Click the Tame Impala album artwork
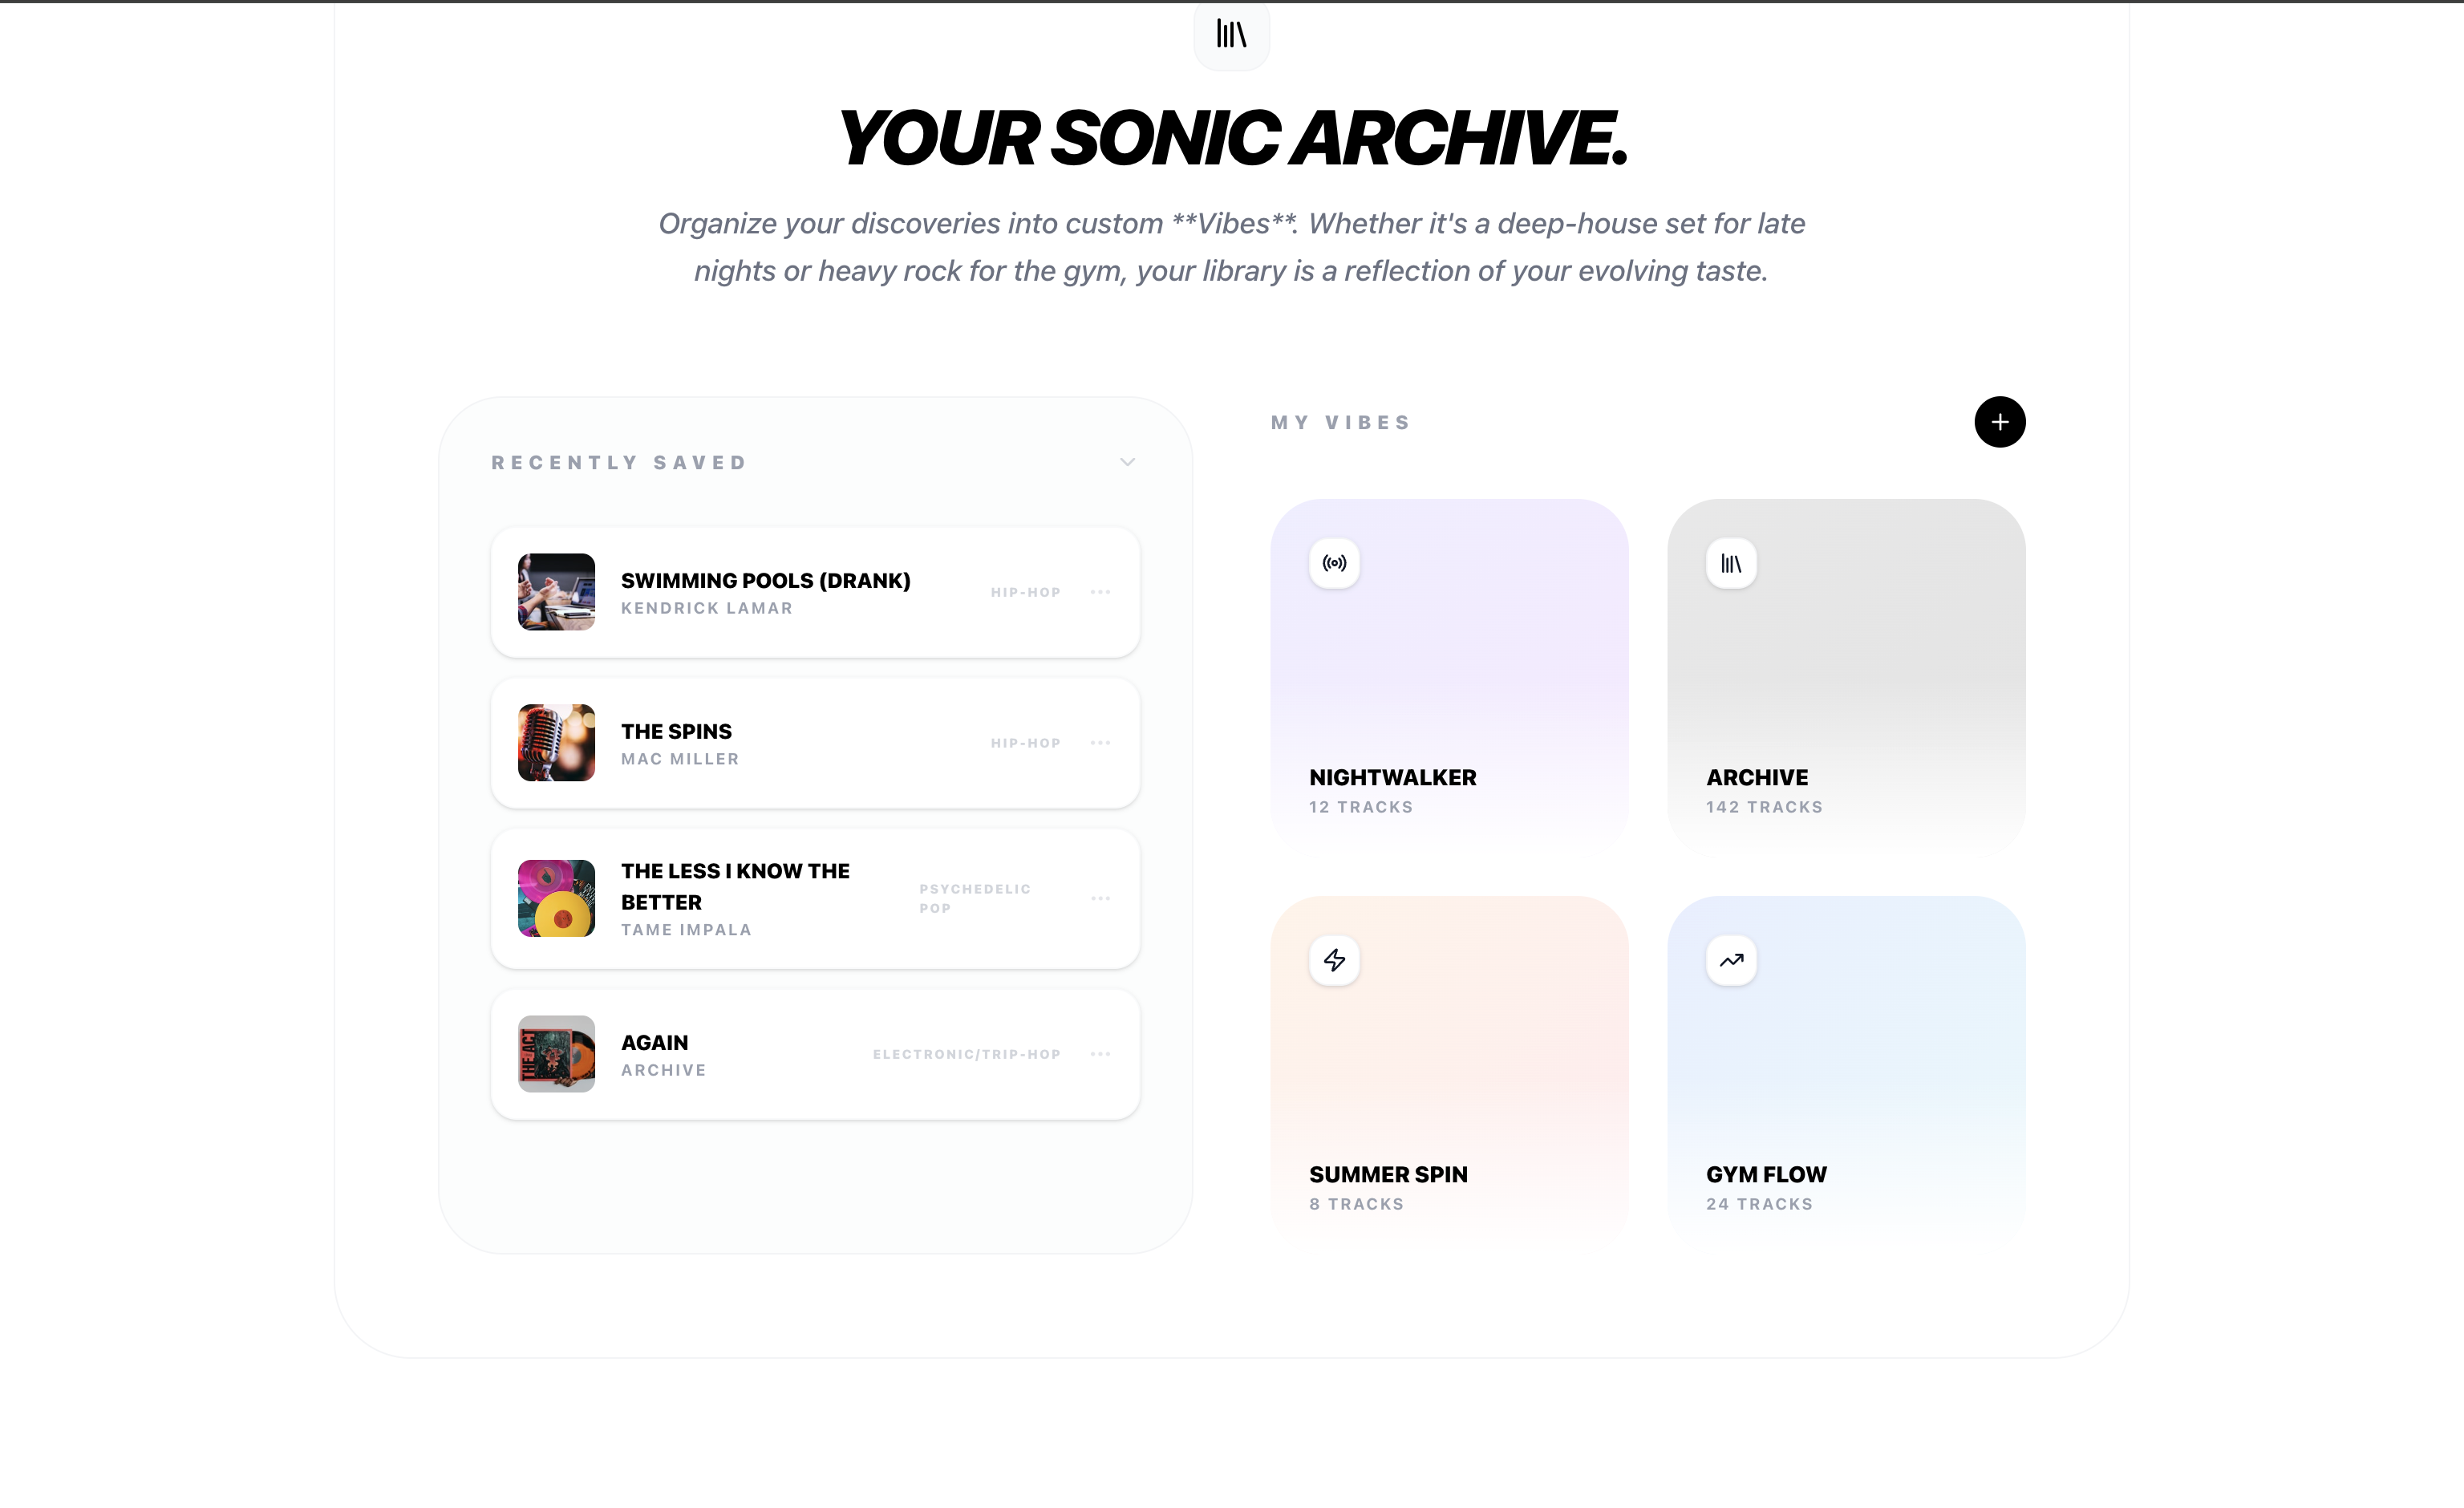The width and height of the screenshot is (2464, 1508). 556,898
